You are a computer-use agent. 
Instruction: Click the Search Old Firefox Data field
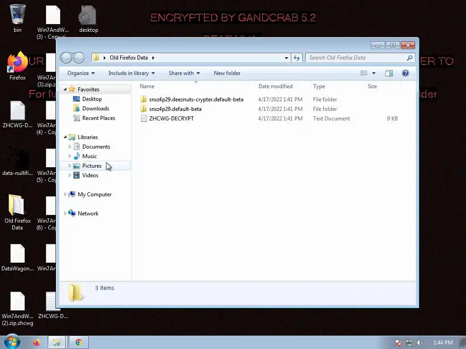point(357,58)
